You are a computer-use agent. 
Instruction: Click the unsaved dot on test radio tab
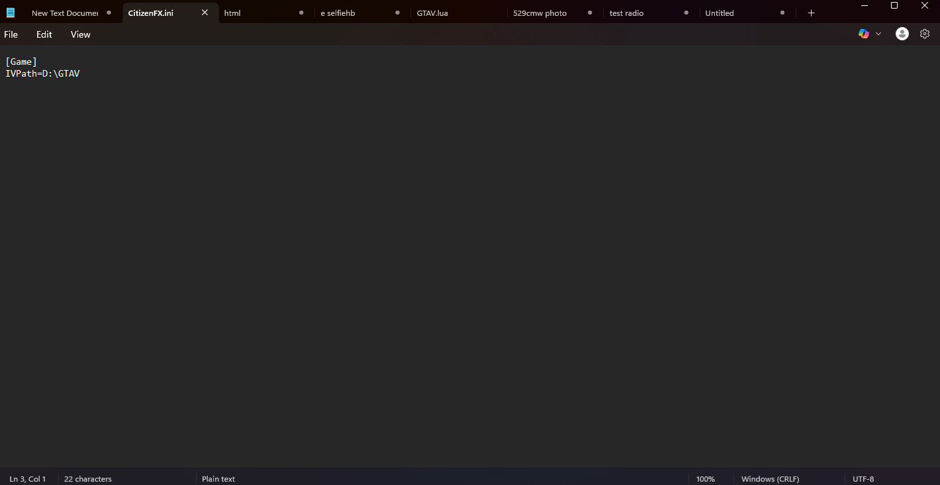click(x=686, y=13)
